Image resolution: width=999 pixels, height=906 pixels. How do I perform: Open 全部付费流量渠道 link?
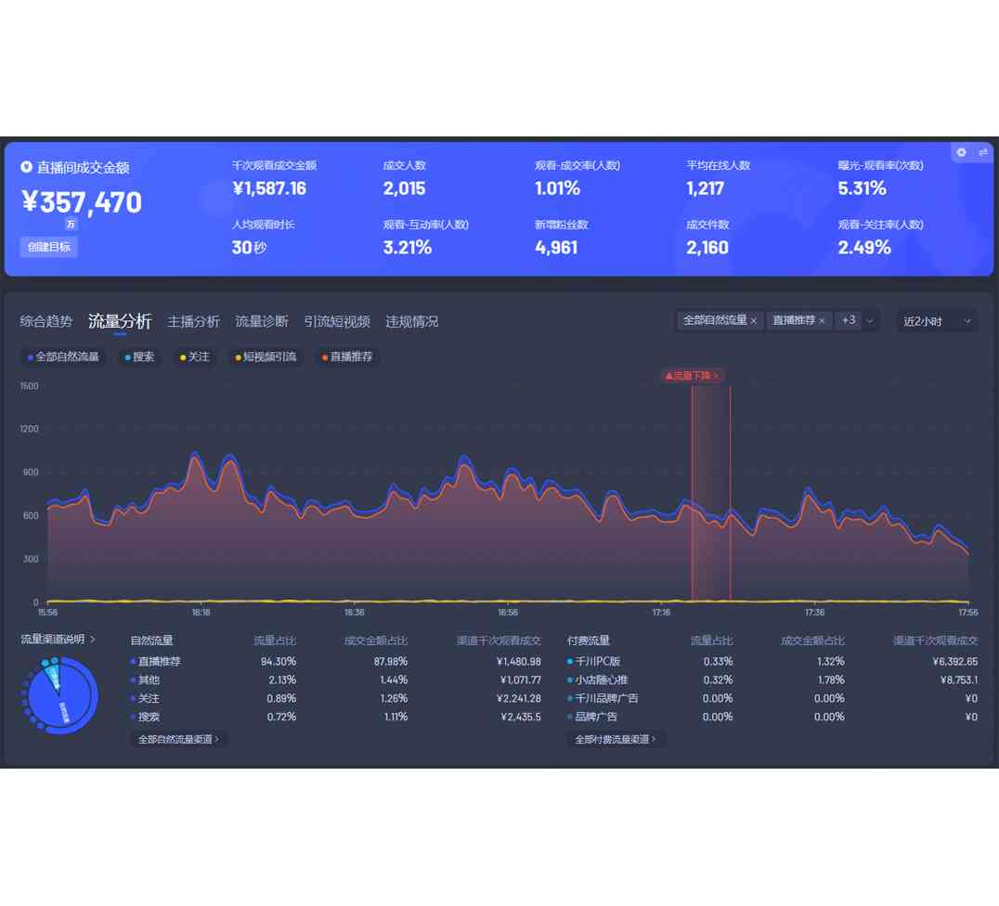[616, 740]
